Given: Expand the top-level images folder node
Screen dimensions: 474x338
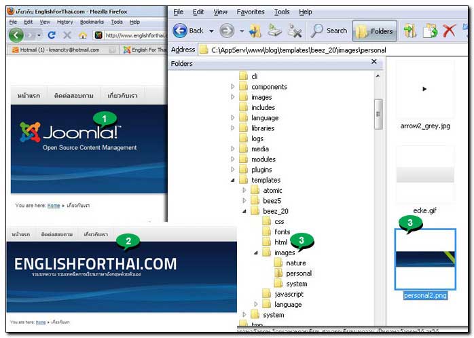Looking at the screenshot, I should point(232,97).
